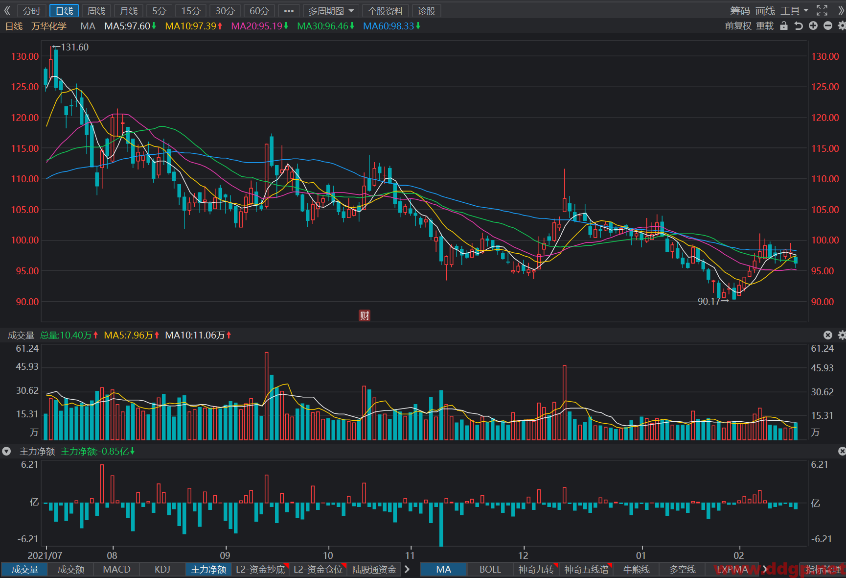This screenshot has width=846, height=578.
Task: Select 神奇五线谱 indicator tab
Action: coord(586,569)
